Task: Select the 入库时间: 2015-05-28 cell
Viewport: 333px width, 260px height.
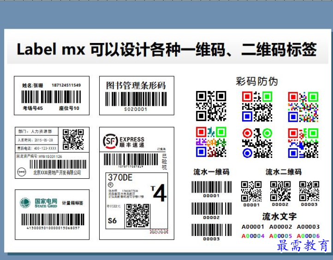Action: tap(36, 139)
